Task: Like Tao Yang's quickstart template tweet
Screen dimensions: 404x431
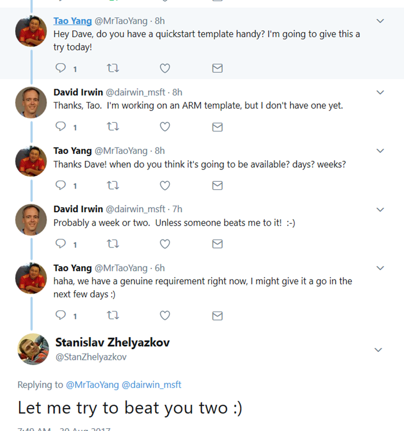Action: (165, 68)
